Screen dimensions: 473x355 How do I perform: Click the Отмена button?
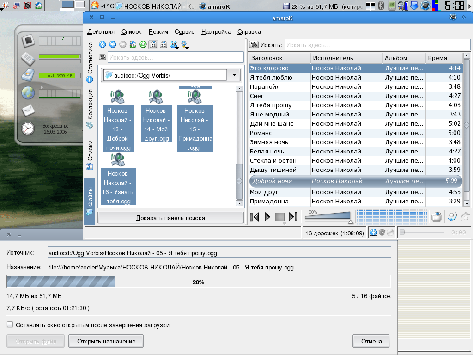371,341
